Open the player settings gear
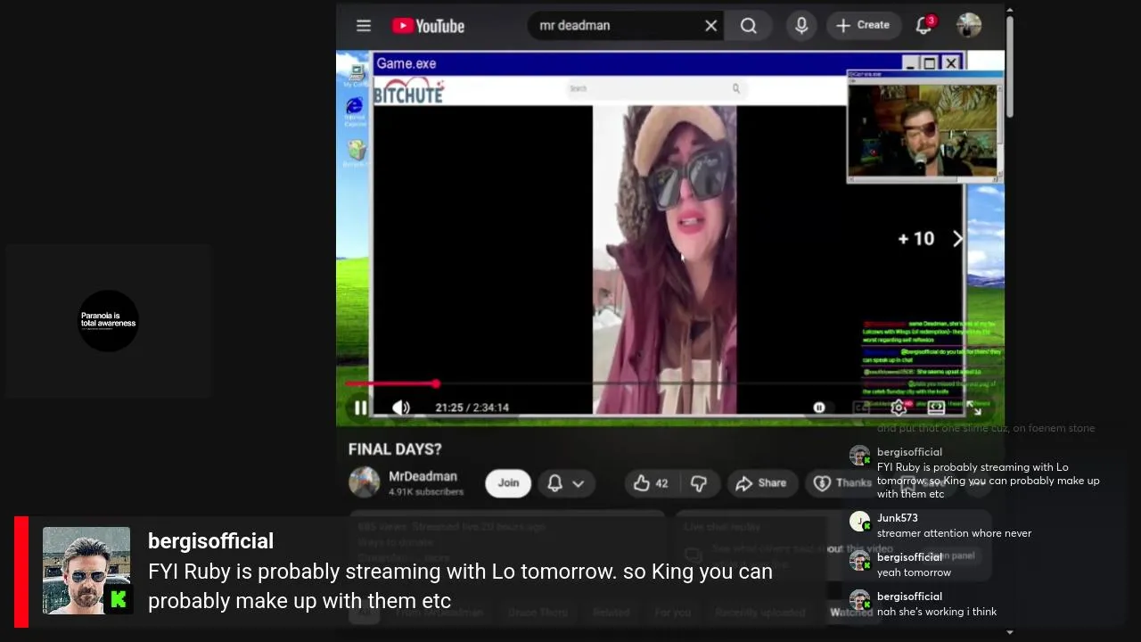This screenshot has width=1141, height=642. tap(899, 407)
